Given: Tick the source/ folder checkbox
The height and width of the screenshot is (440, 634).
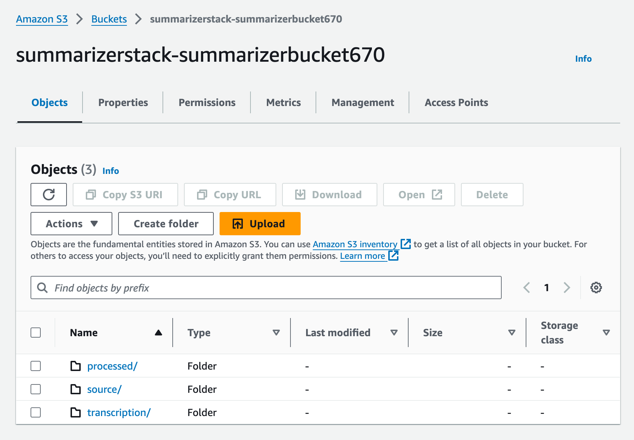Looking at the screenshot, I should point(36,389).
